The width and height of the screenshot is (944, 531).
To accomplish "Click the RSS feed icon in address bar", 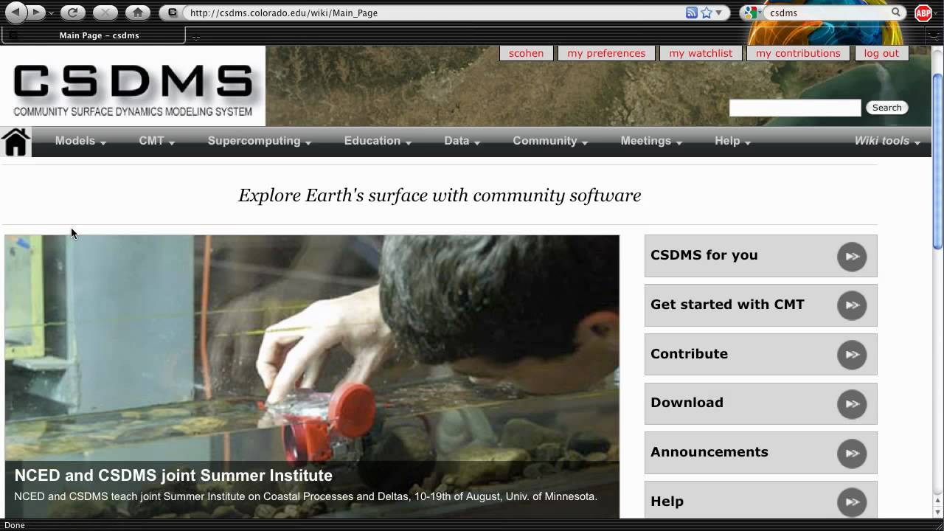I will pyautogui.click(x=692, y=13).
